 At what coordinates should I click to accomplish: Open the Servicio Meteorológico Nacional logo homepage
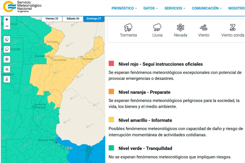tap(22, 7)
